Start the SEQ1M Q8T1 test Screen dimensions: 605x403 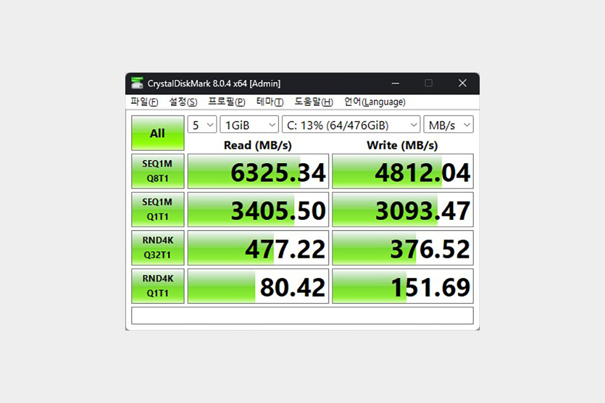(158, 171)
